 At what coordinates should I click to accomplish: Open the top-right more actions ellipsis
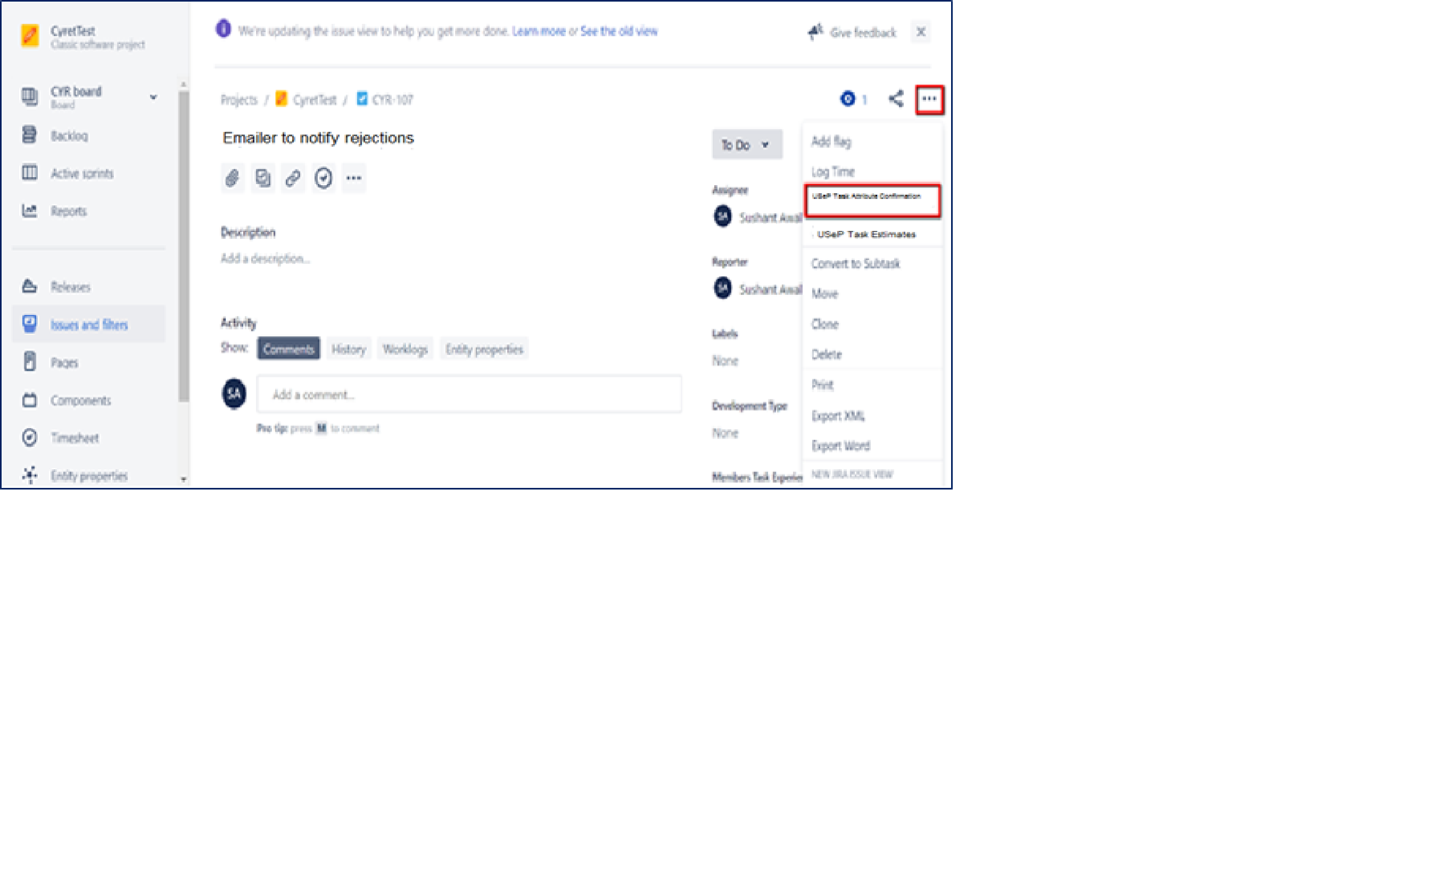(x=929, y=98)
